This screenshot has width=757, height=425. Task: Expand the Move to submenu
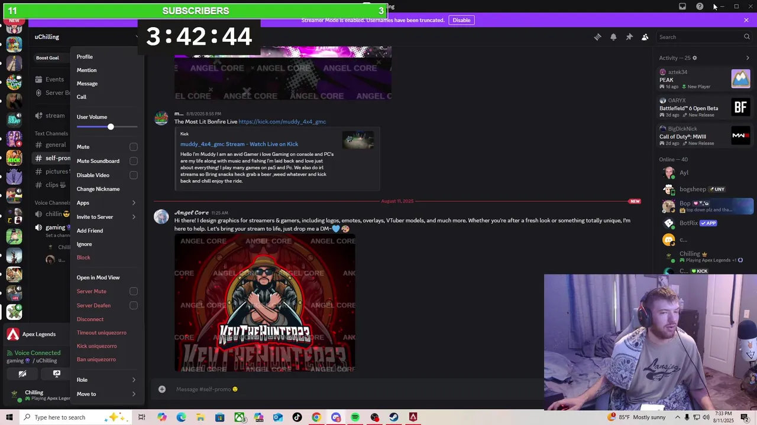[x=107, y=394]
